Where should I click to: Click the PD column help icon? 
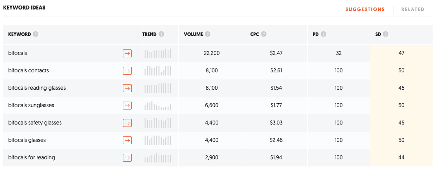pos(323,34)
